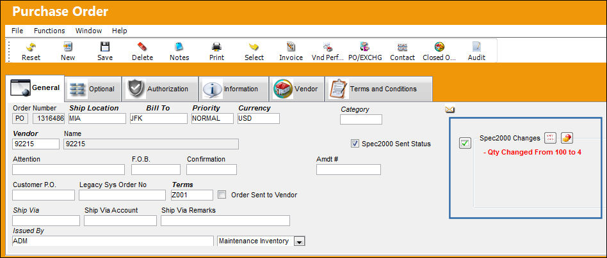Switch to the Optional tab
The width and height of the screenshot is (607, 258).
pos(93,89)
